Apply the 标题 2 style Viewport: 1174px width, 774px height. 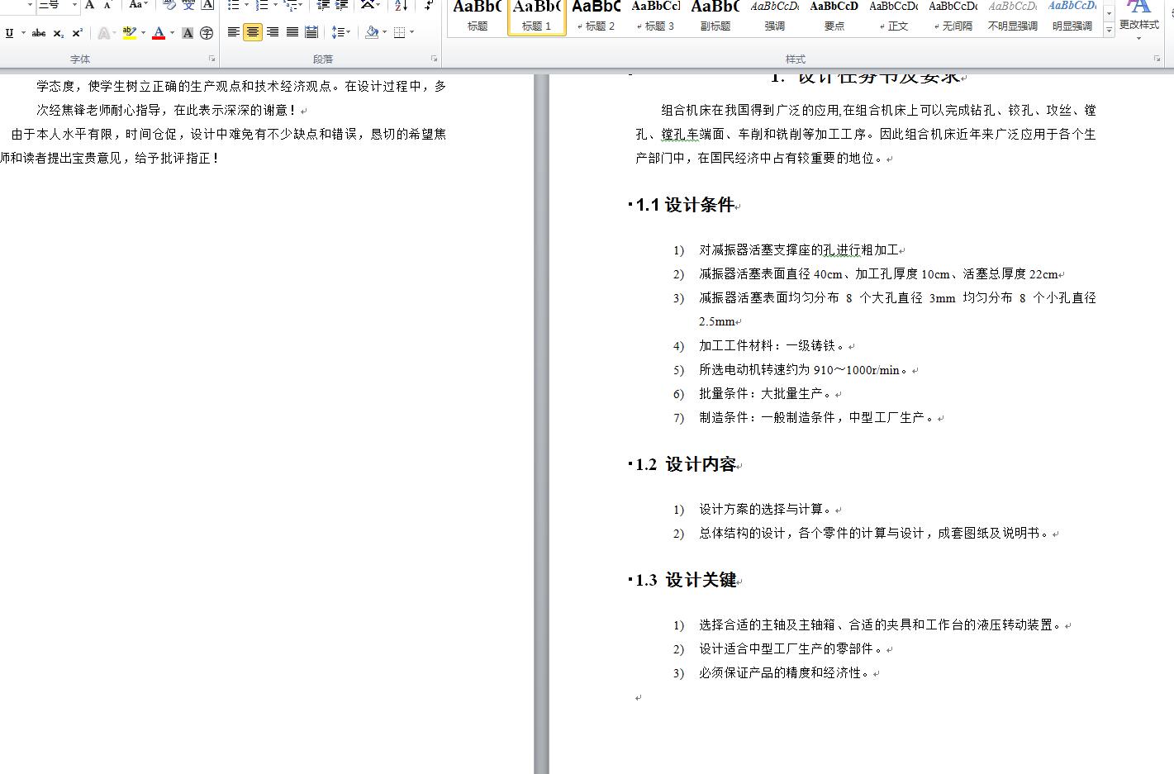[597, 17]
